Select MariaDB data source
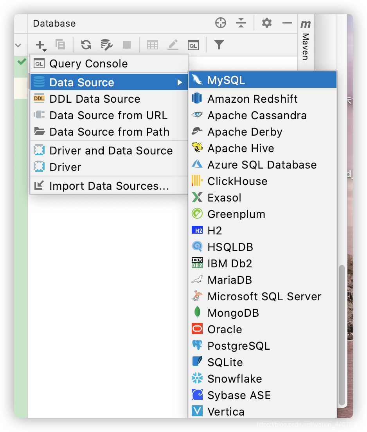This screenshot has height=432, width=367. click(263, 280)
